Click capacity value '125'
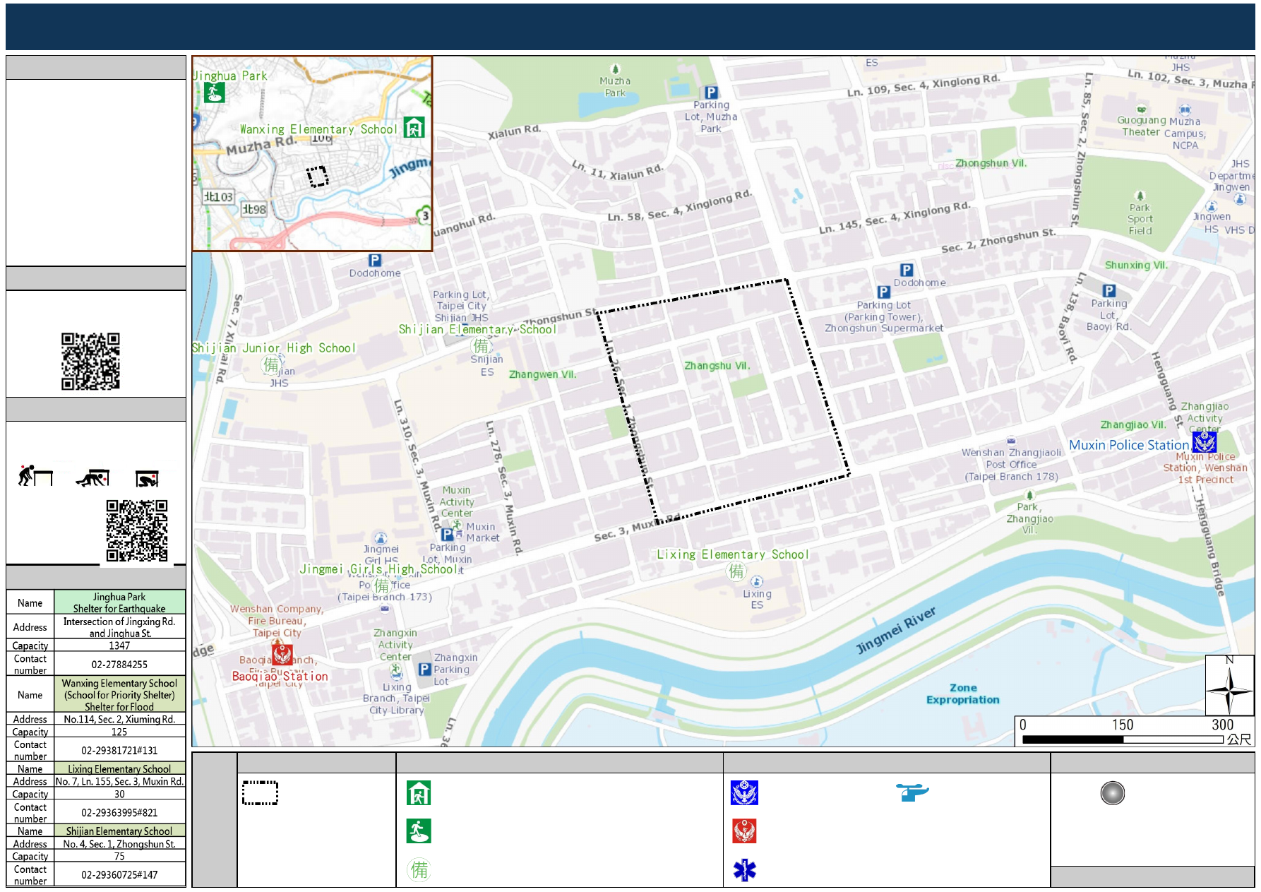Viewport: 1261px width, 892px height. click(x=119, y=732)
